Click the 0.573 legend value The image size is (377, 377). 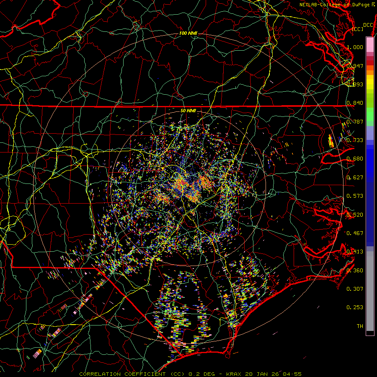tap(355, 196)
